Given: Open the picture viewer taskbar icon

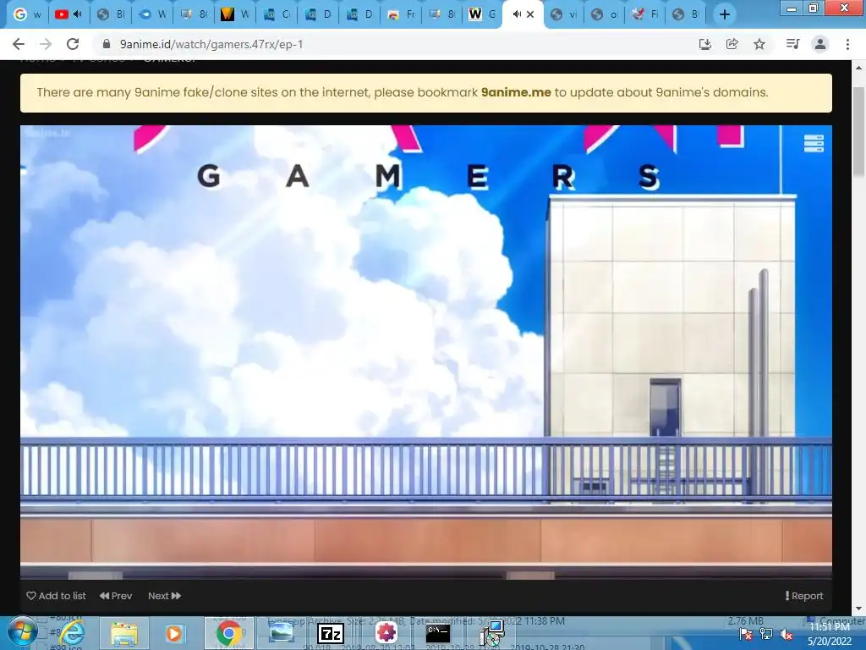Looking at the screenshot, I should [281, 633].
